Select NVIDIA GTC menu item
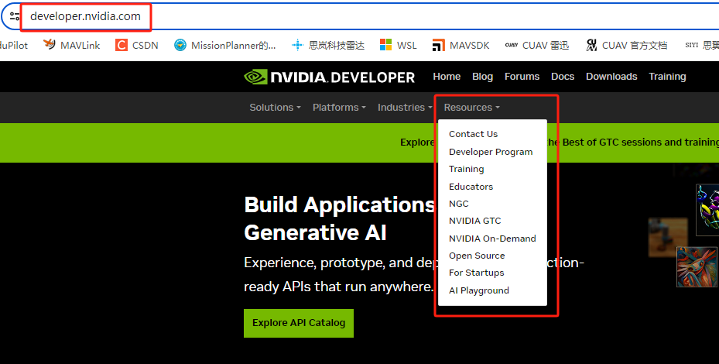The width and height of the screenshot is (719, 364). pos(475,221)
